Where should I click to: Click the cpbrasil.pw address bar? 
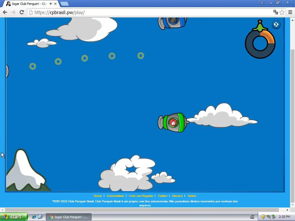(x=150, y=12)
